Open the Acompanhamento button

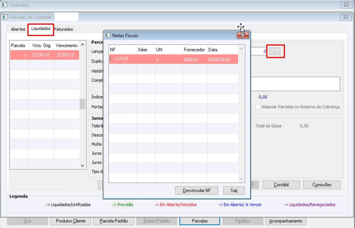click(286, 221)
